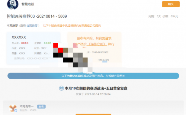Click the blue banner 以下为赠送的嘉宾观点及用户发言

coord(93,76)
